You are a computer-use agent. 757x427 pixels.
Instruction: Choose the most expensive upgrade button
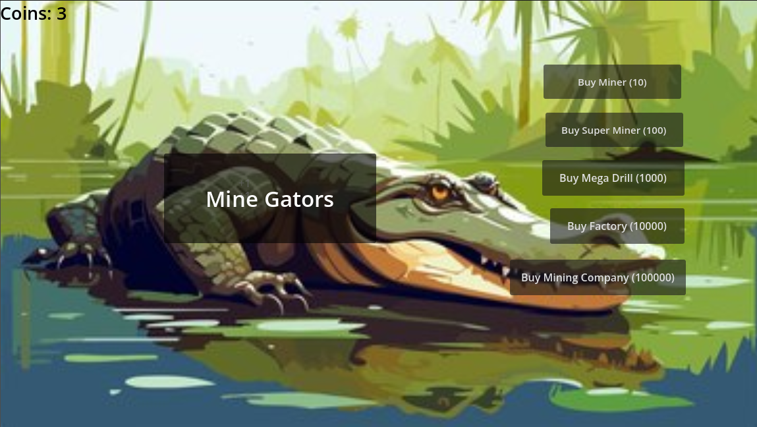tap(598, 277)
